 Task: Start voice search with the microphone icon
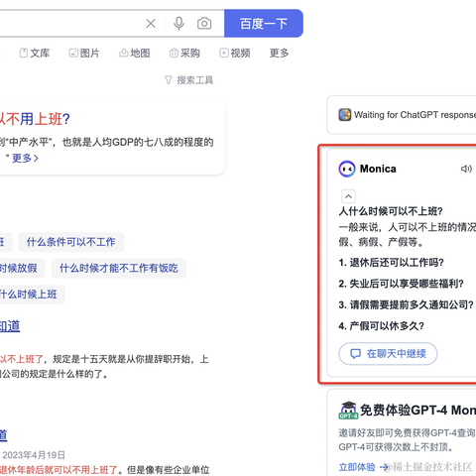[178, 24]
